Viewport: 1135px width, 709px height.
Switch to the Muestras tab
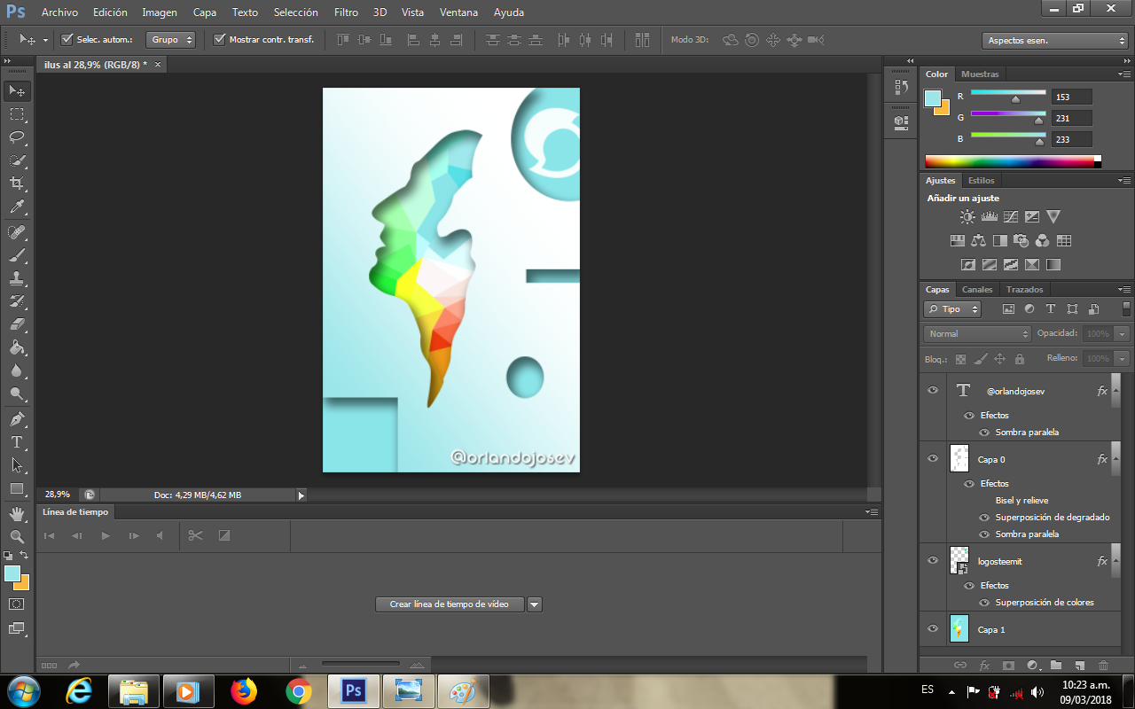980,74
